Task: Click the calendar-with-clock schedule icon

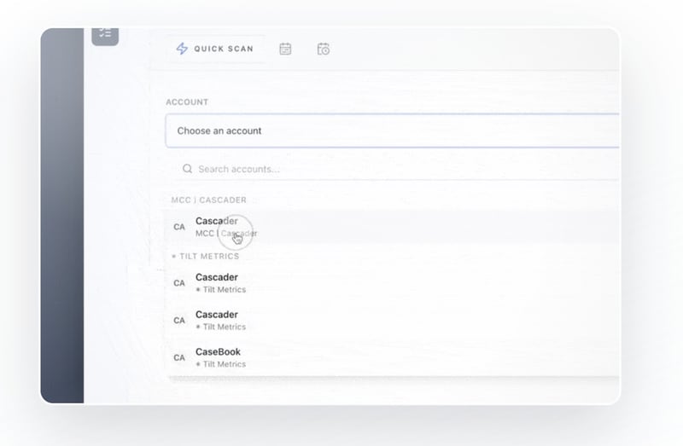Action: tap(324, 49)
